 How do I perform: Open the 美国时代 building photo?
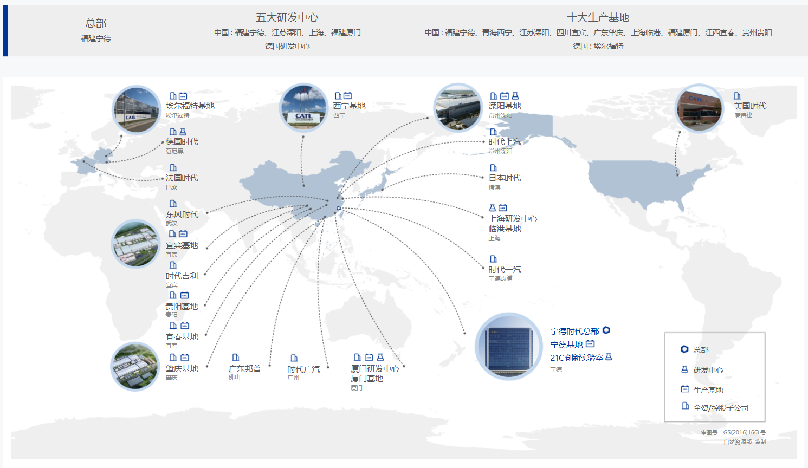(700, 108)
